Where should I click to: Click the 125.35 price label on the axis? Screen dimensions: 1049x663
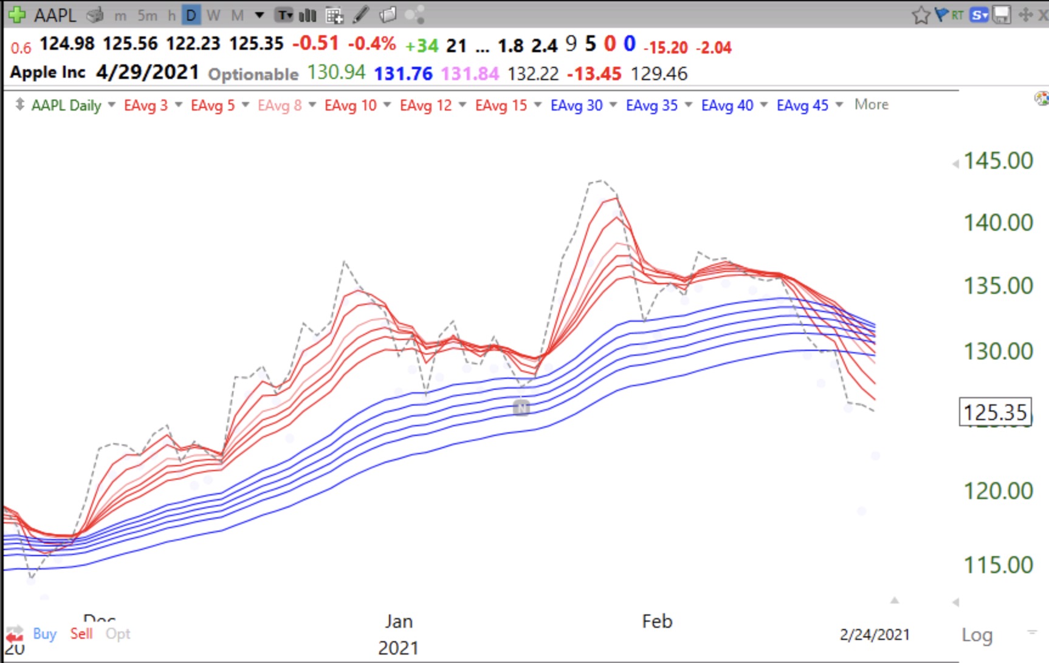click(996, 412)
